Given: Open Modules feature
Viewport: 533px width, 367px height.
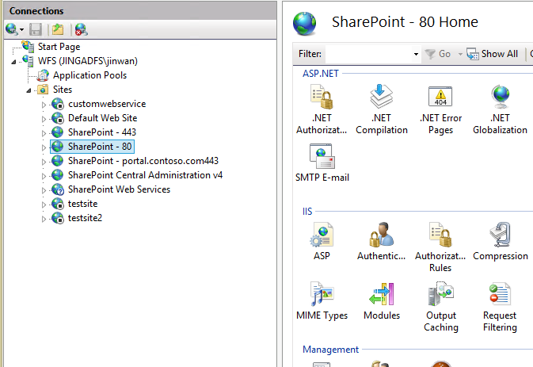Looking at the screenshot, I should [x=382, y=301].
